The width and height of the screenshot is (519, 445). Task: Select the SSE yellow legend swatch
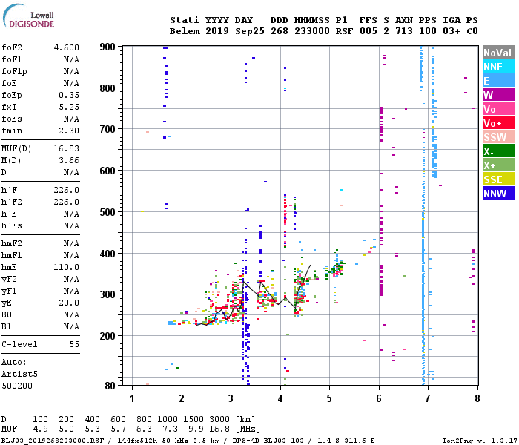pyautogui.click(x=498, y=179)
